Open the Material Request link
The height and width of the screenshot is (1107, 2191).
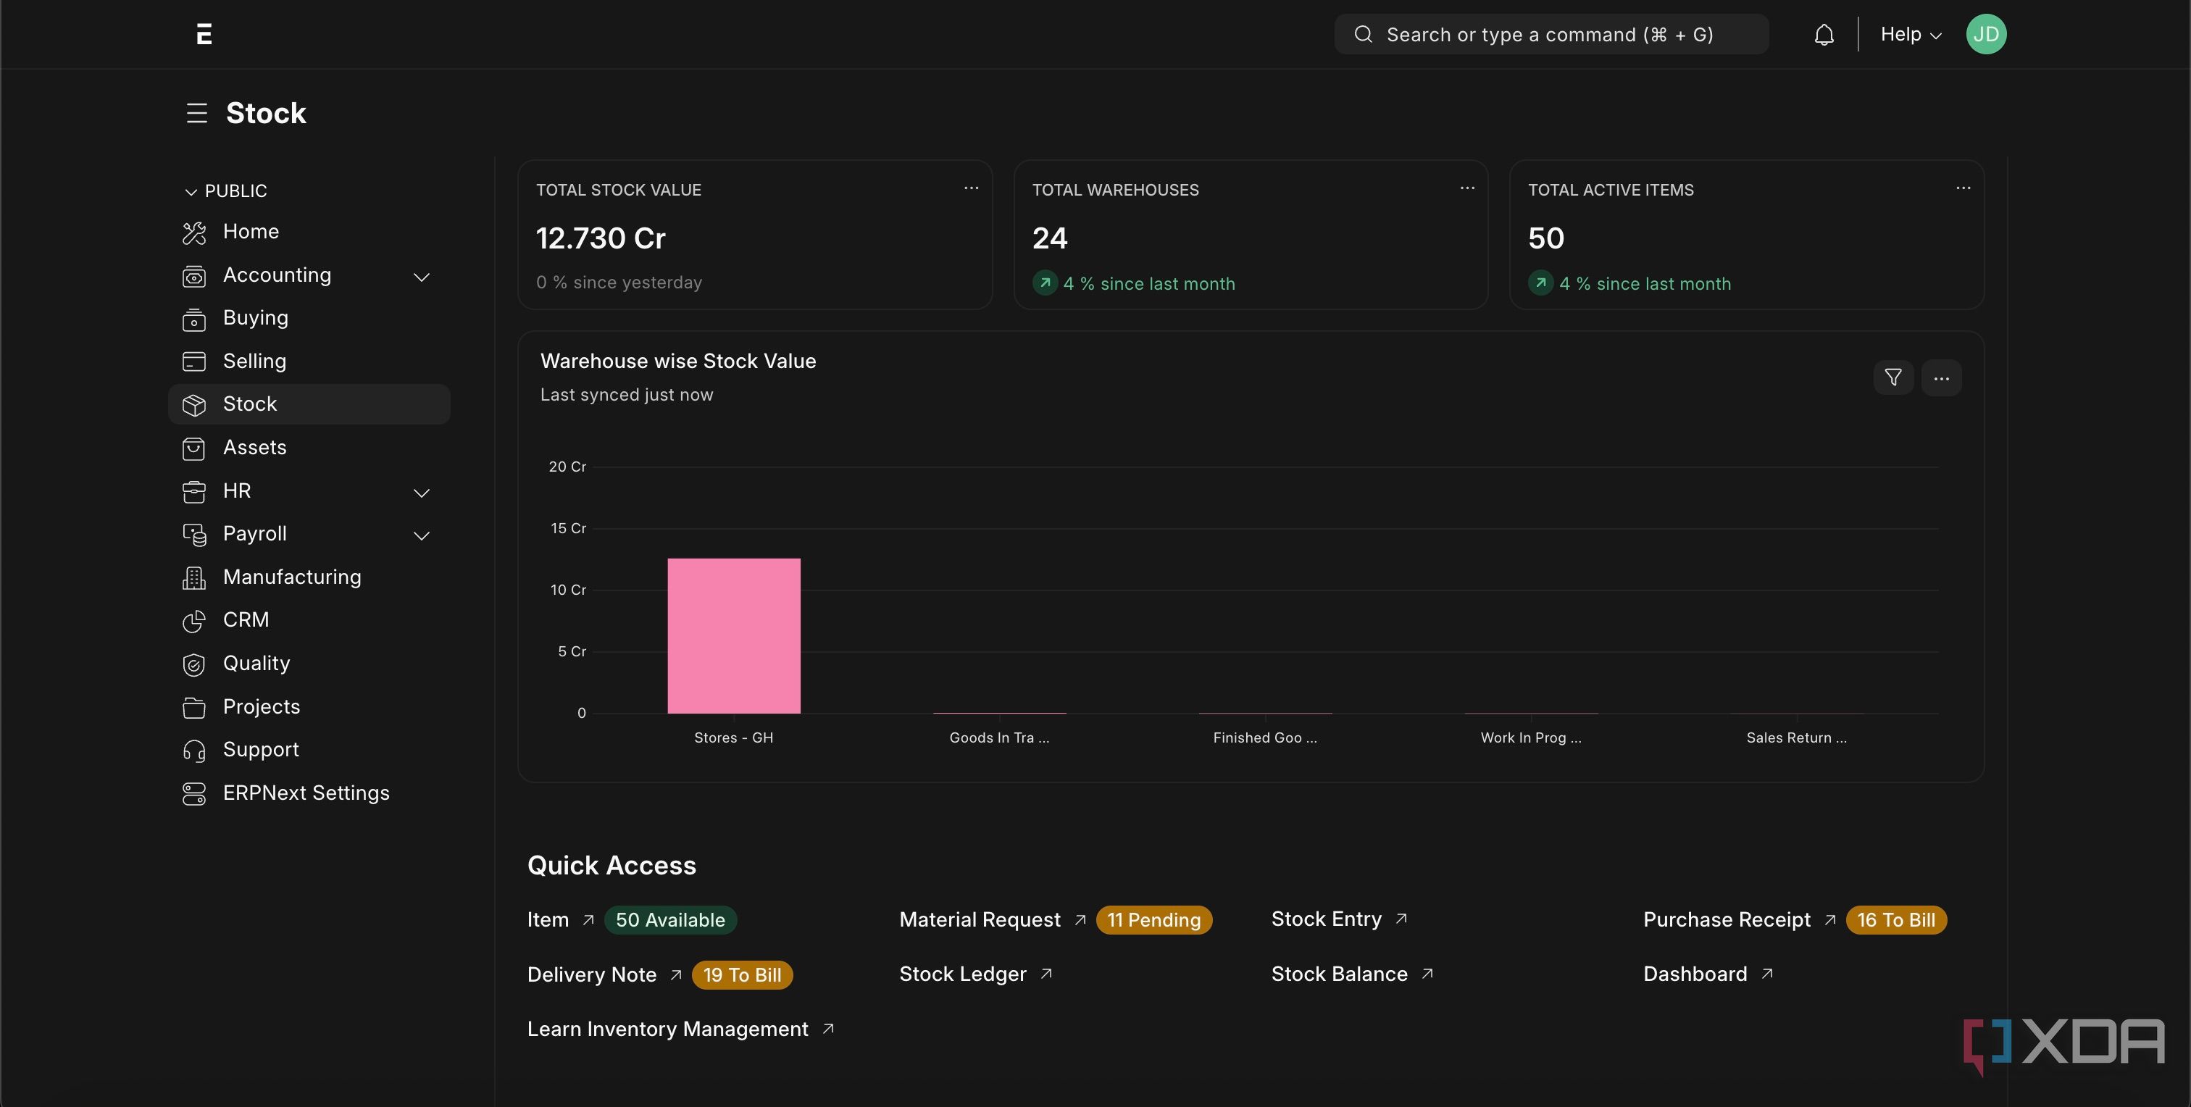pyautogui.click(x=980, y=920)
